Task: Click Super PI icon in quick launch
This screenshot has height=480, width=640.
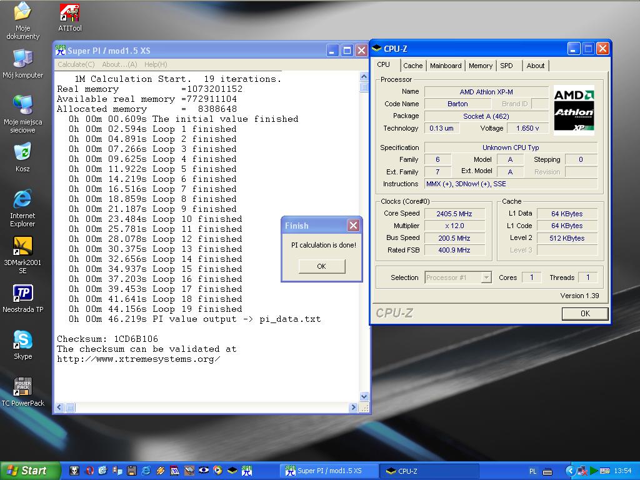Action: [x=246, y=471]
